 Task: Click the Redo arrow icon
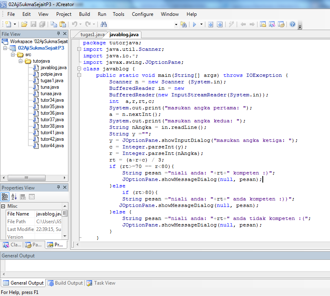[x=88, y=24]
